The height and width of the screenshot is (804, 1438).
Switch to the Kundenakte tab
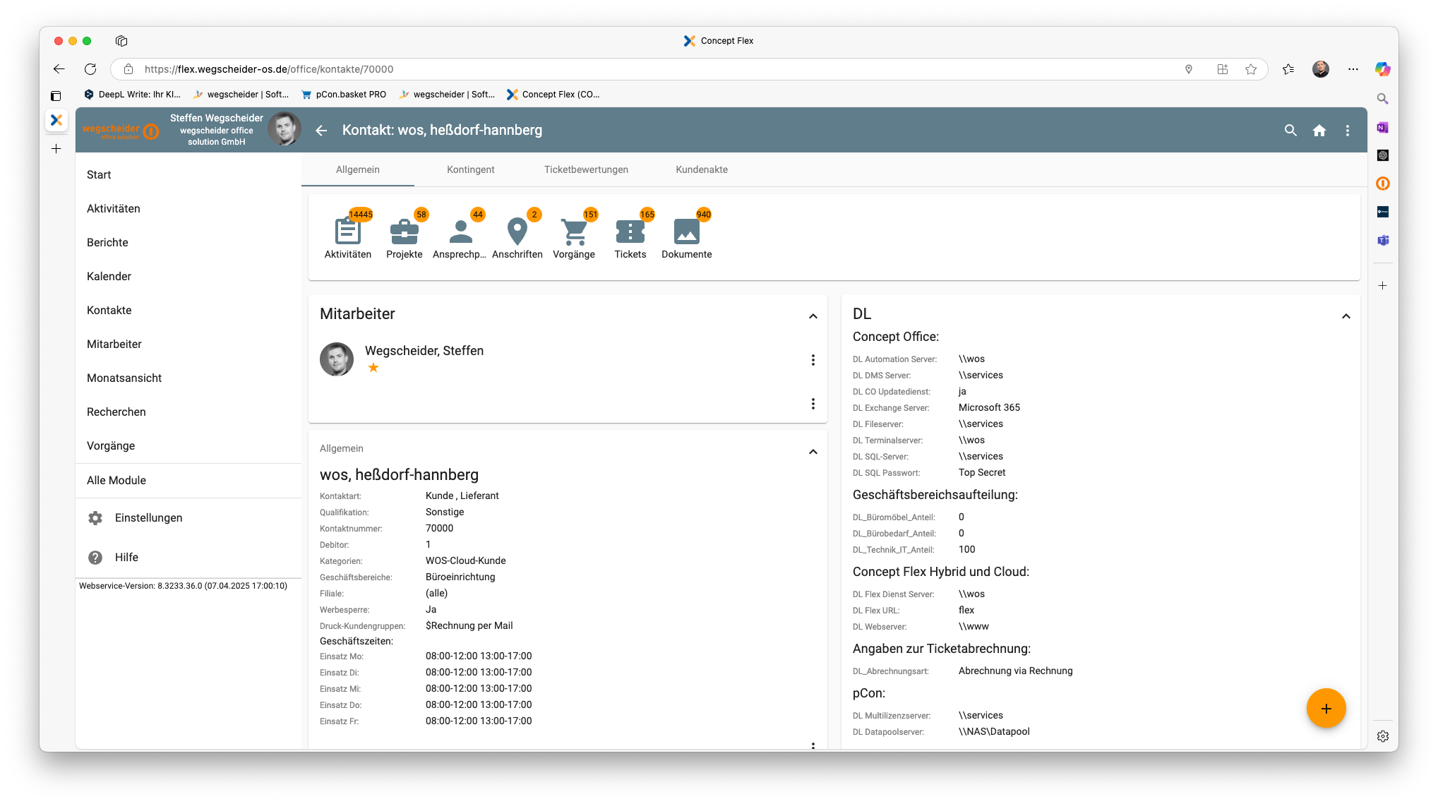tap(702, 170)
